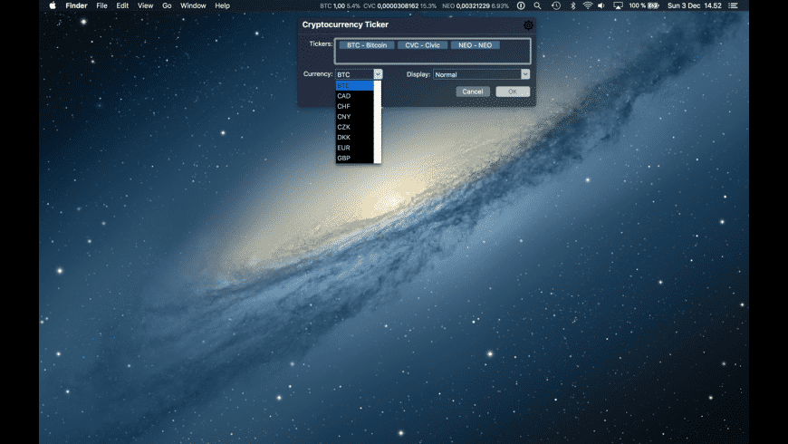This screenshot has width=788, height=444.
Task: Open the Display dropdown arrow
Action: (x=525, y=74)
